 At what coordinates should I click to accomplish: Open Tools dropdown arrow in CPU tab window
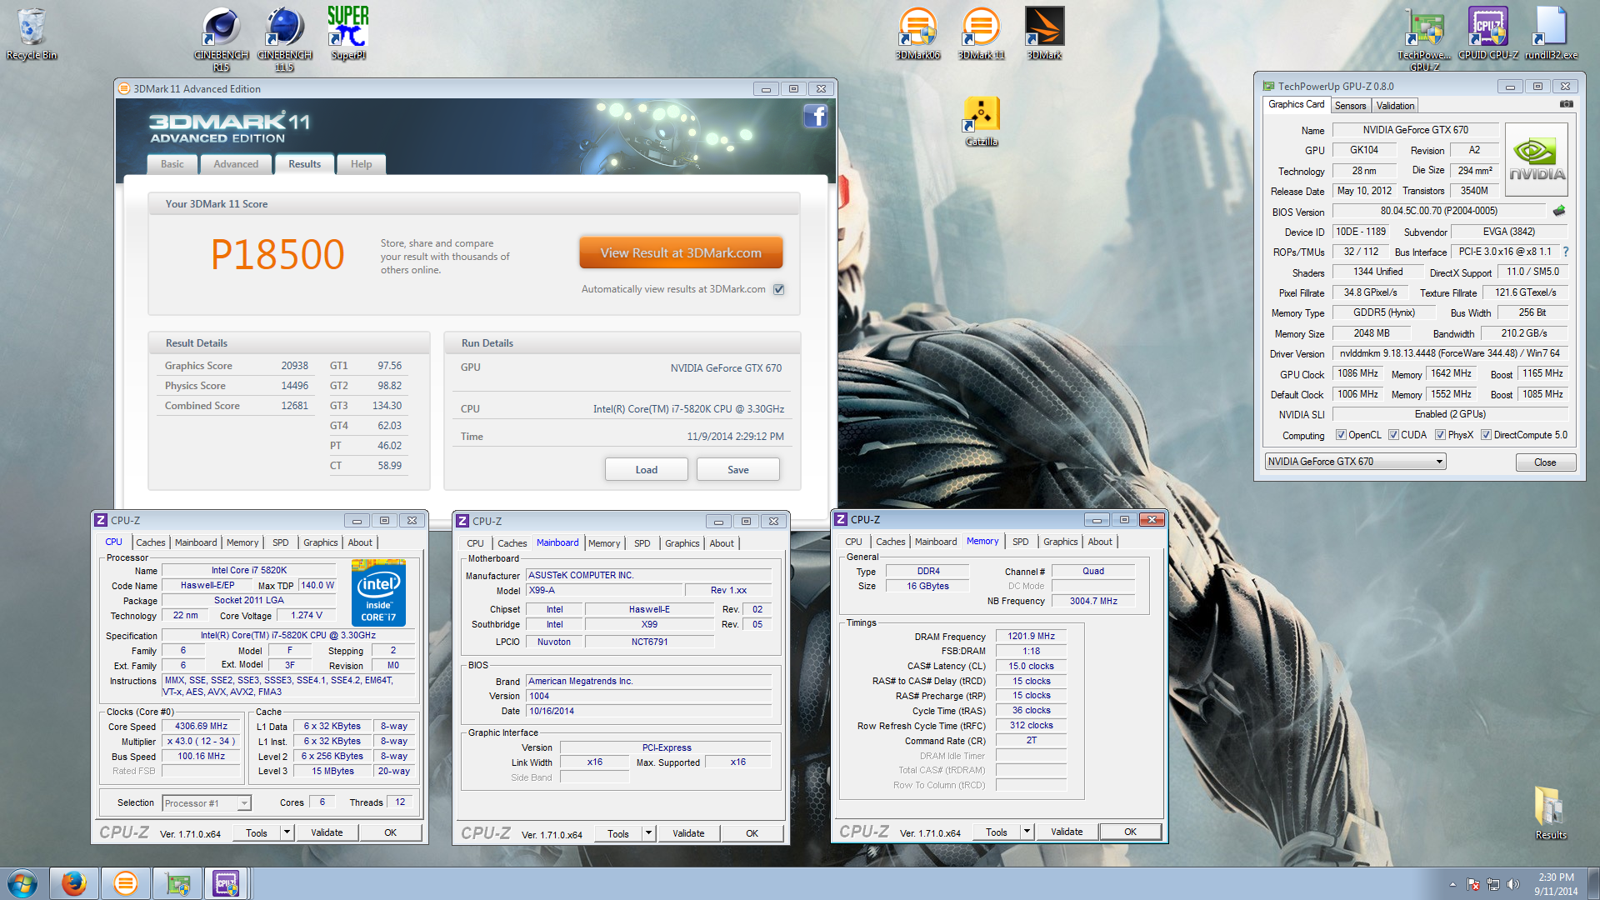(x=287, y=832)
